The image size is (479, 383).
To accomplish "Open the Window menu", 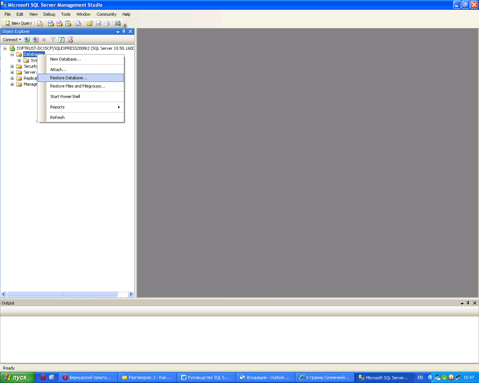I will pyautogui.click(x=83, y=14).
